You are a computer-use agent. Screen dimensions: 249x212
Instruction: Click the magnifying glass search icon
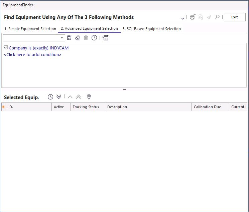tap(217, 17)
